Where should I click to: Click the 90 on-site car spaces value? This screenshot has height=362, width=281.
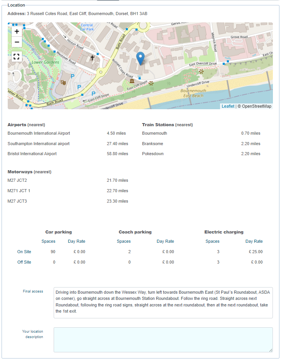(53, 252)
